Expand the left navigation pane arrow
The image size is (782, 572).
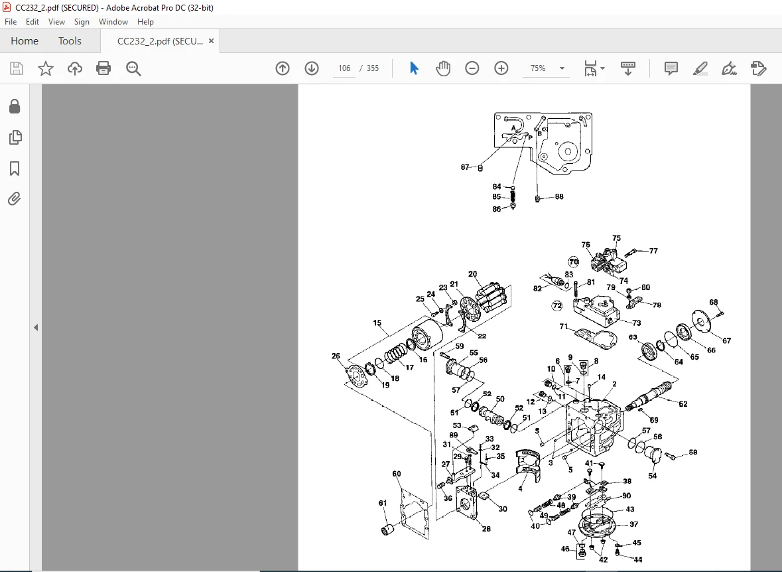36,327
